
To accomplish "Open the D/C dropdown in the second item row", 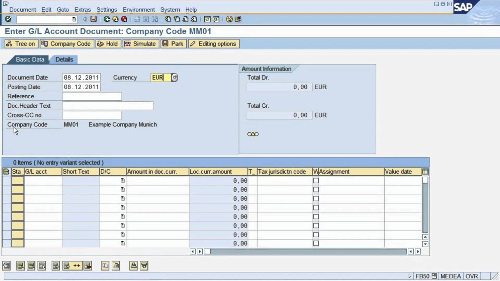I will click(x=123, y=190).
